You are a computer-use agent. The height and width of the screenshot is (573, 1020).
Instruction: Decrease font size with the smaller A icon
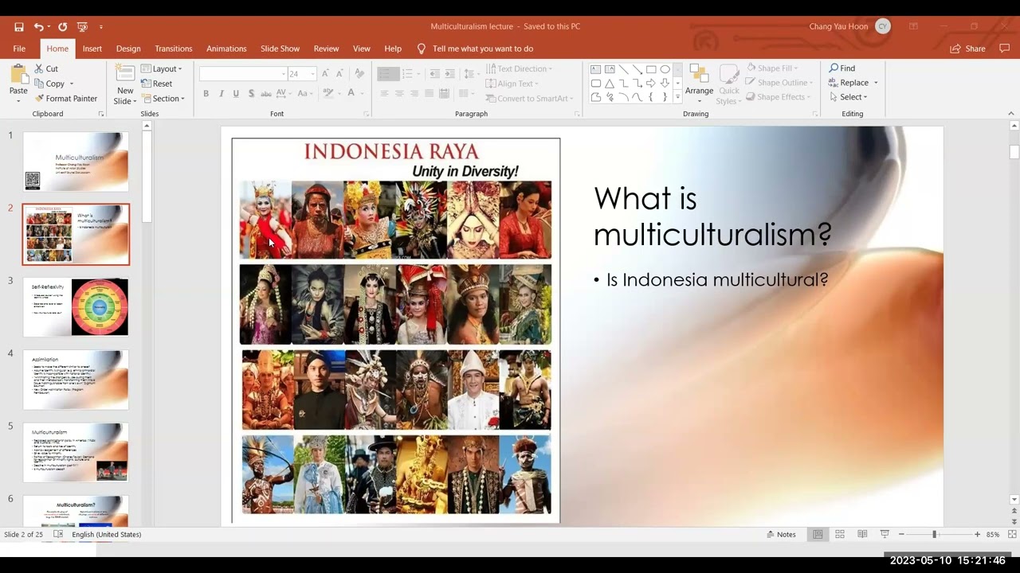pos(340,73)
